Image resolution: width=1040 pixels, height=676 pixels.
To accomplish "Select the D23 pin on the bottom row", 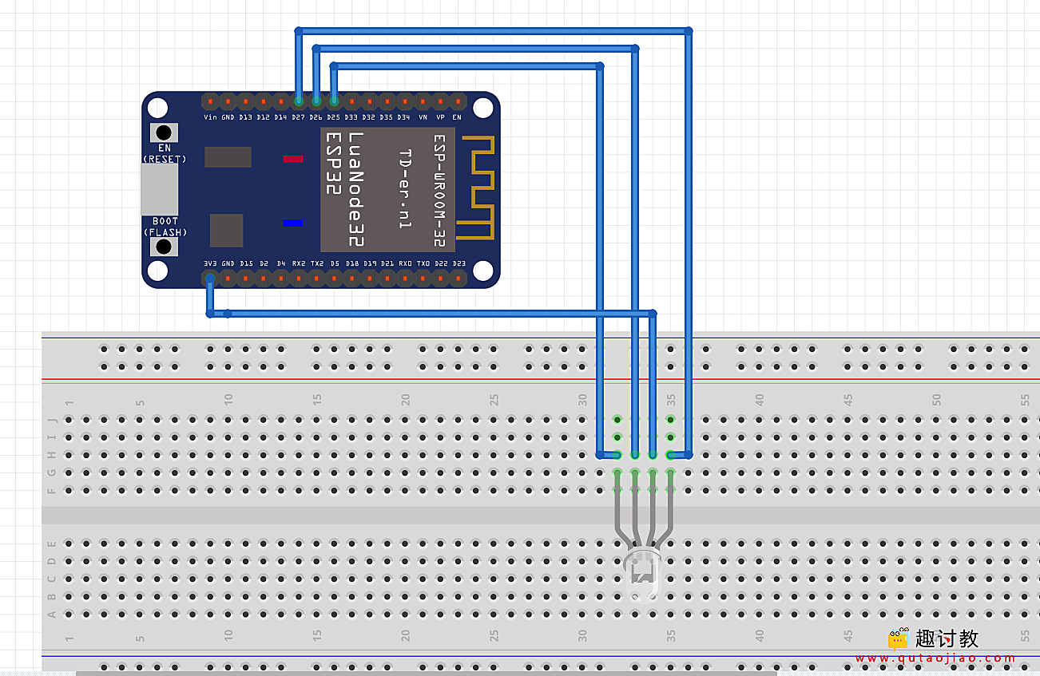I will [457, 277].
